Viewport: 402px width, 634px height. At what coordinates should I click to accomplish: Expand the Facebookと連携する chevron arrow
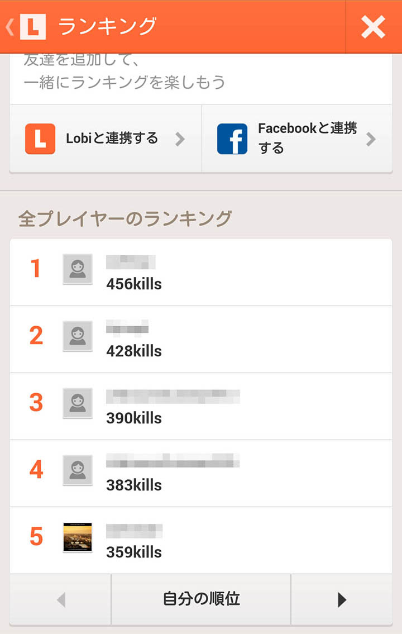pyautogui.click(x=371, y=139)
